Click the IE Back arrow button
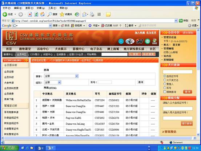 click(x=5, y=14)
